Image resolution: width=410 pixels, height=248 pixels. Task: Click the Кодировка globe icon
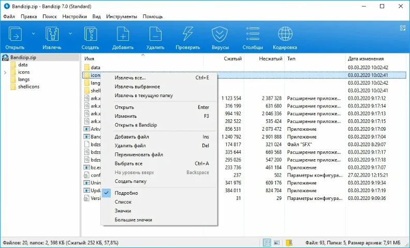coord(285,34)
